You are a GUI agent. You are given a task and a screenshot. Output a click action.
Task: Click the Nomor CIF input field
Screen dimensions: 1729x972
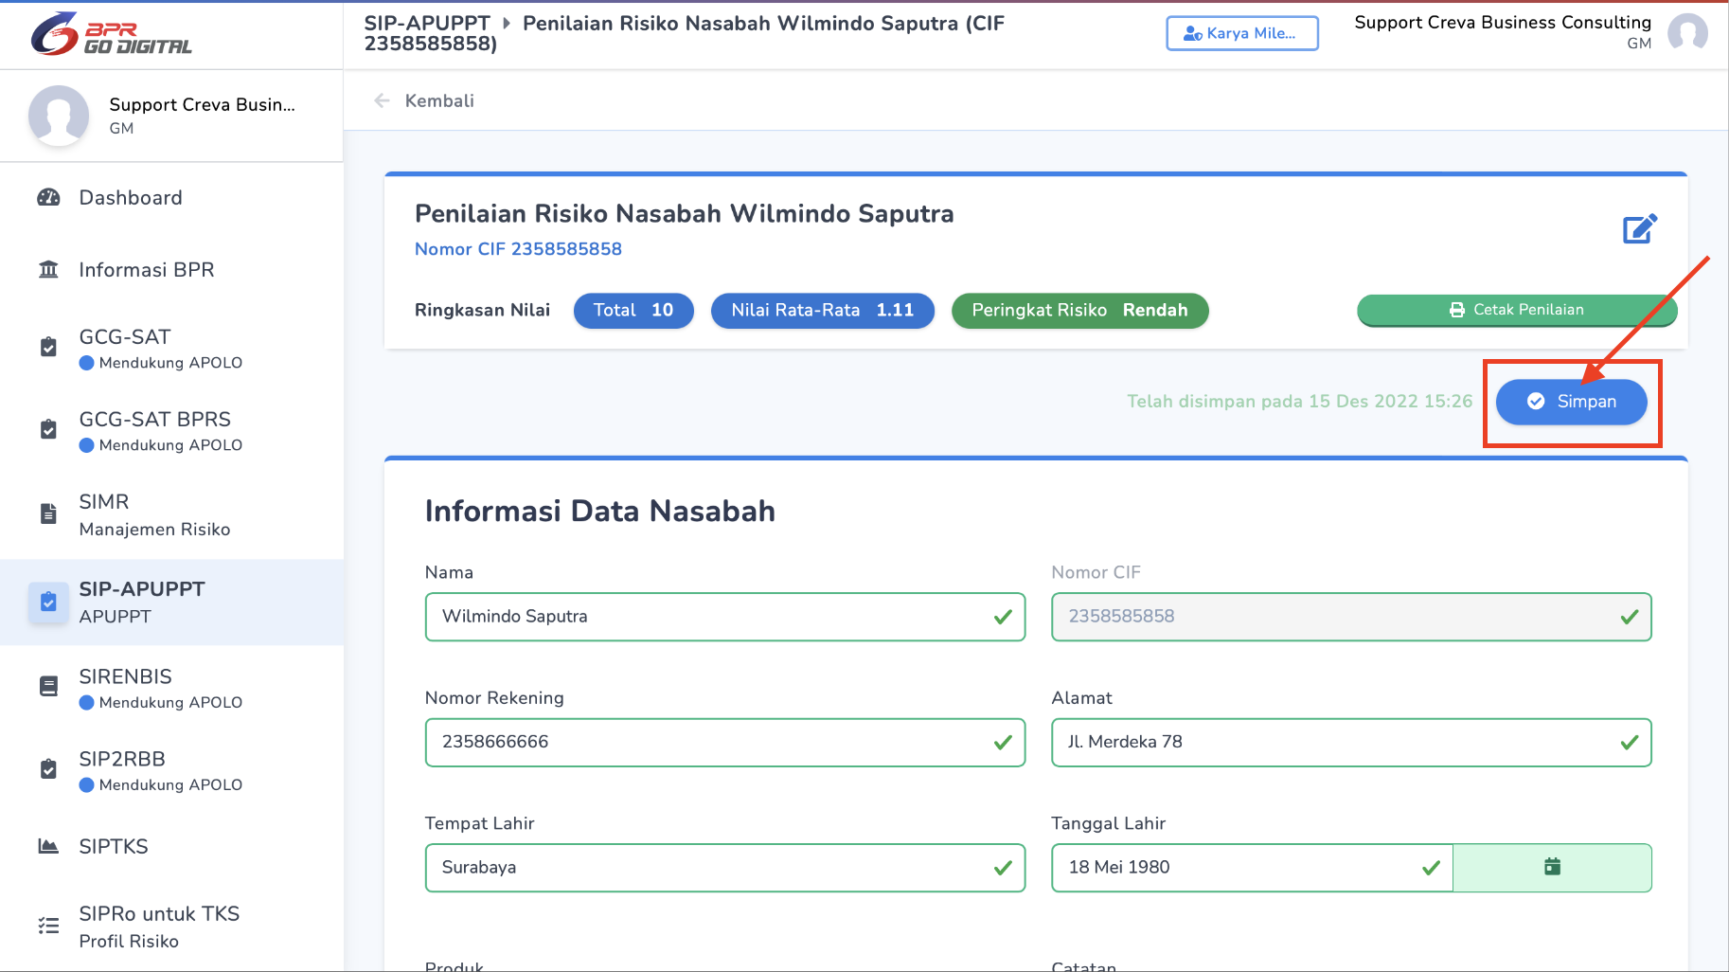(x=1351, y=617)
